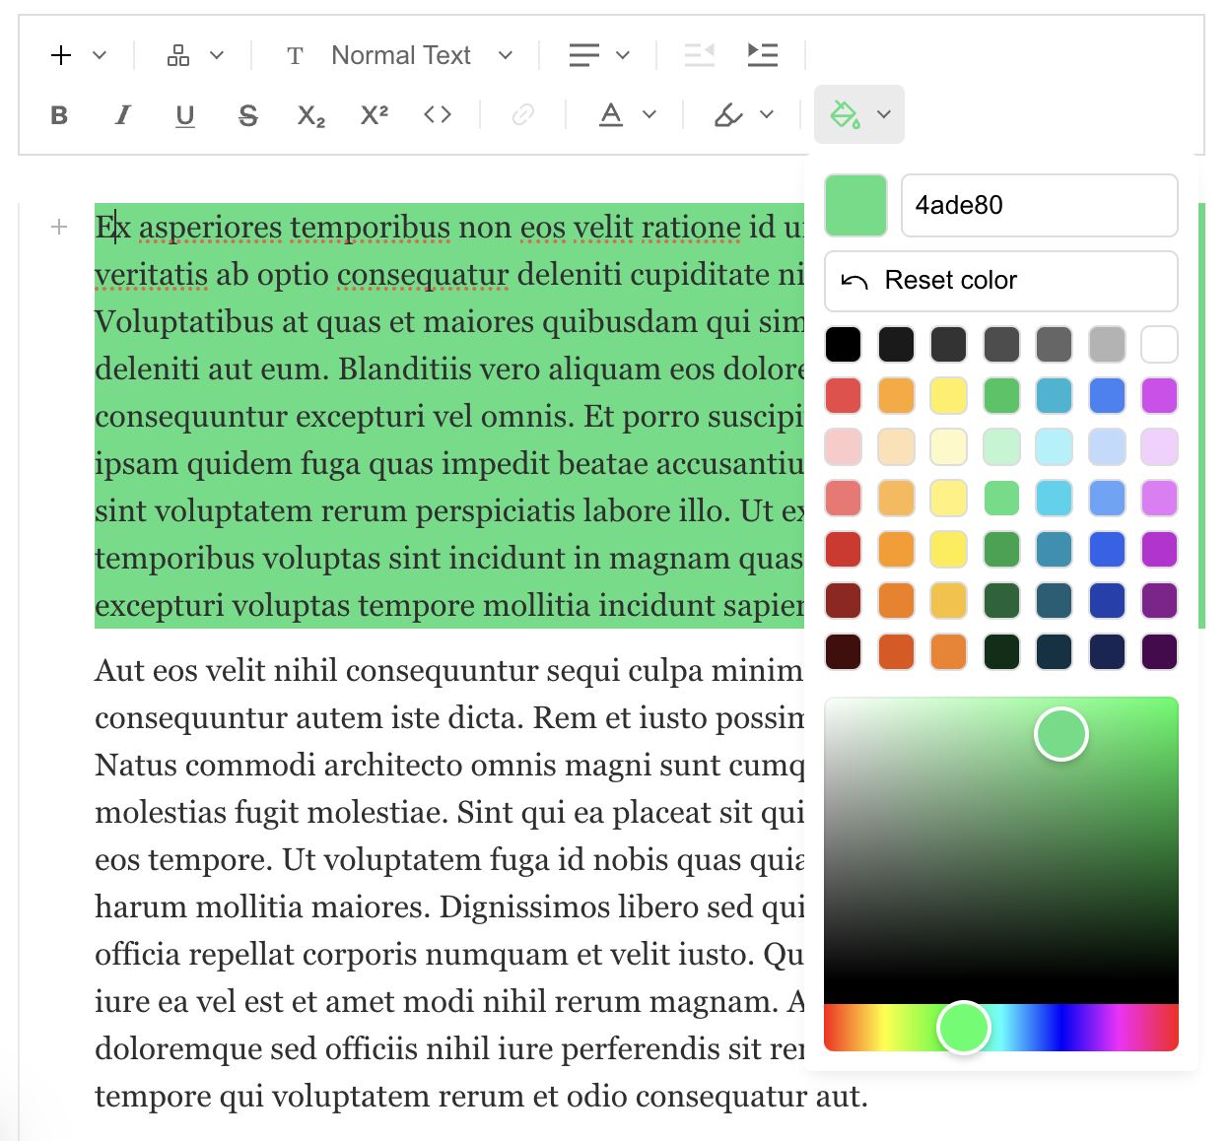Viewport: 1230px width, 1141px height.
Task: Click the hex color input field 4ade80
Action: [1040, 205]
